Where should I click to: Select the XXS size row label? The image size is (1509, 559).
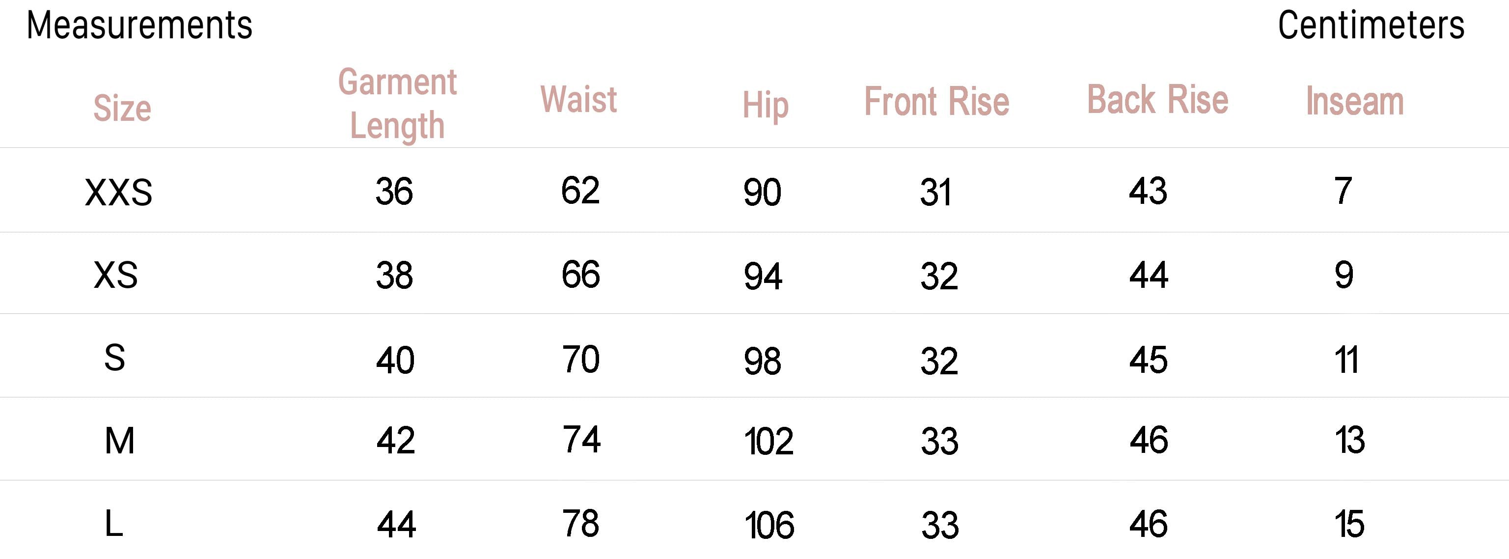click(118, 192)
